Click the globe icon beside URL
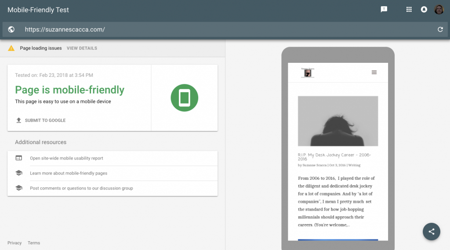 coord(11,29)
